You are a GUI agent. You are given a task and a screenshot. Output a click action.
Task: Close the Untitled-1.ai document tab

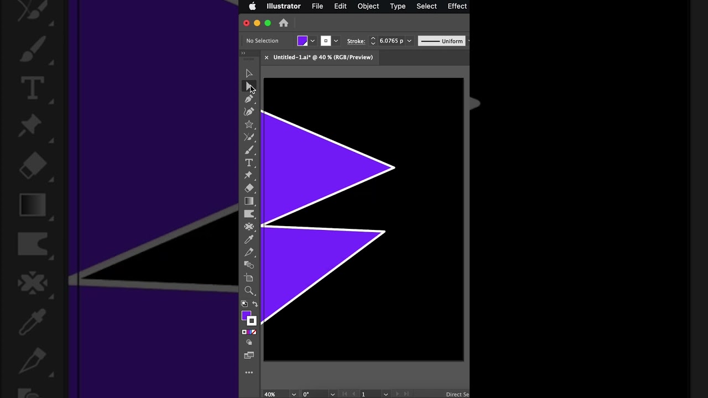pos(266,57)
